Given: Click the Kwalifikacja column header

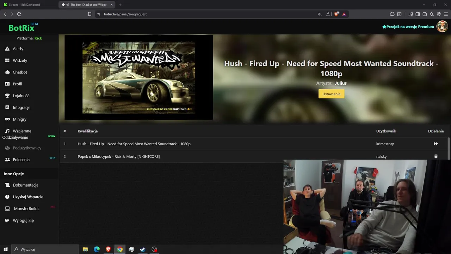Looking at the screenshot, I should point(88,131).
